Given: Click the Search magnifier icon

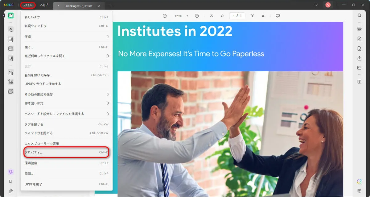Looking at the screenshot, I should [x=360, y=15].
